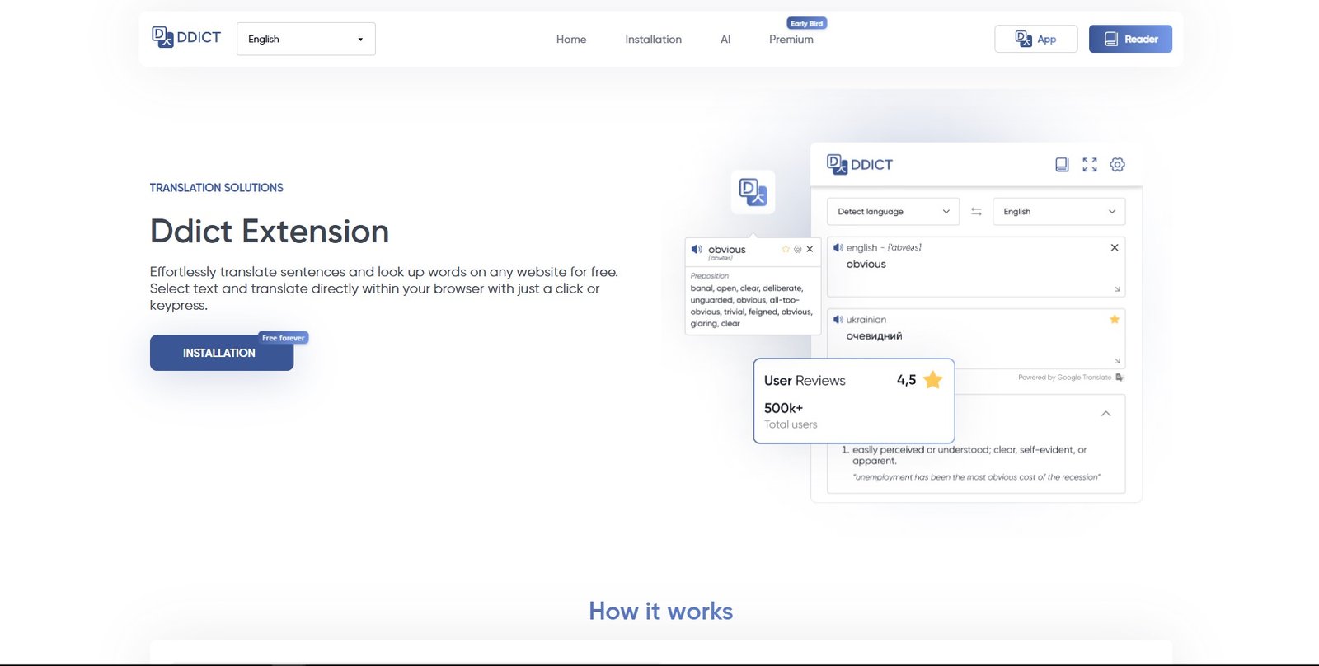Click the fullscreen expand icon in panel

(1090, 165)
